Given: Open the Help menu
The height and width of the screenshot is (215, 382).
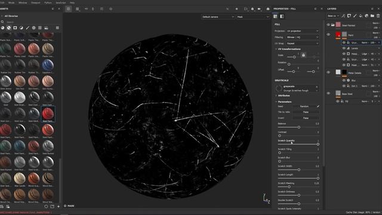Looking at the screenshot, I should (72, 2).
